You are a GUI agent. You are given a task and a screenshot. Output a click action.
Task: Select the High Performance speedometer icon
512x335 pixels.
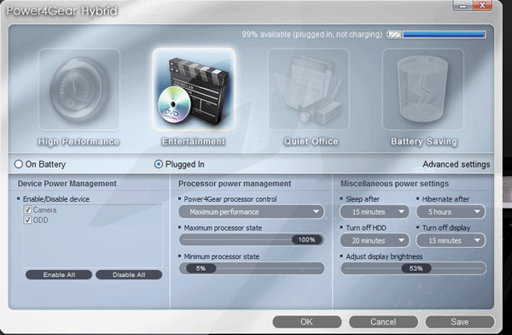79,90
